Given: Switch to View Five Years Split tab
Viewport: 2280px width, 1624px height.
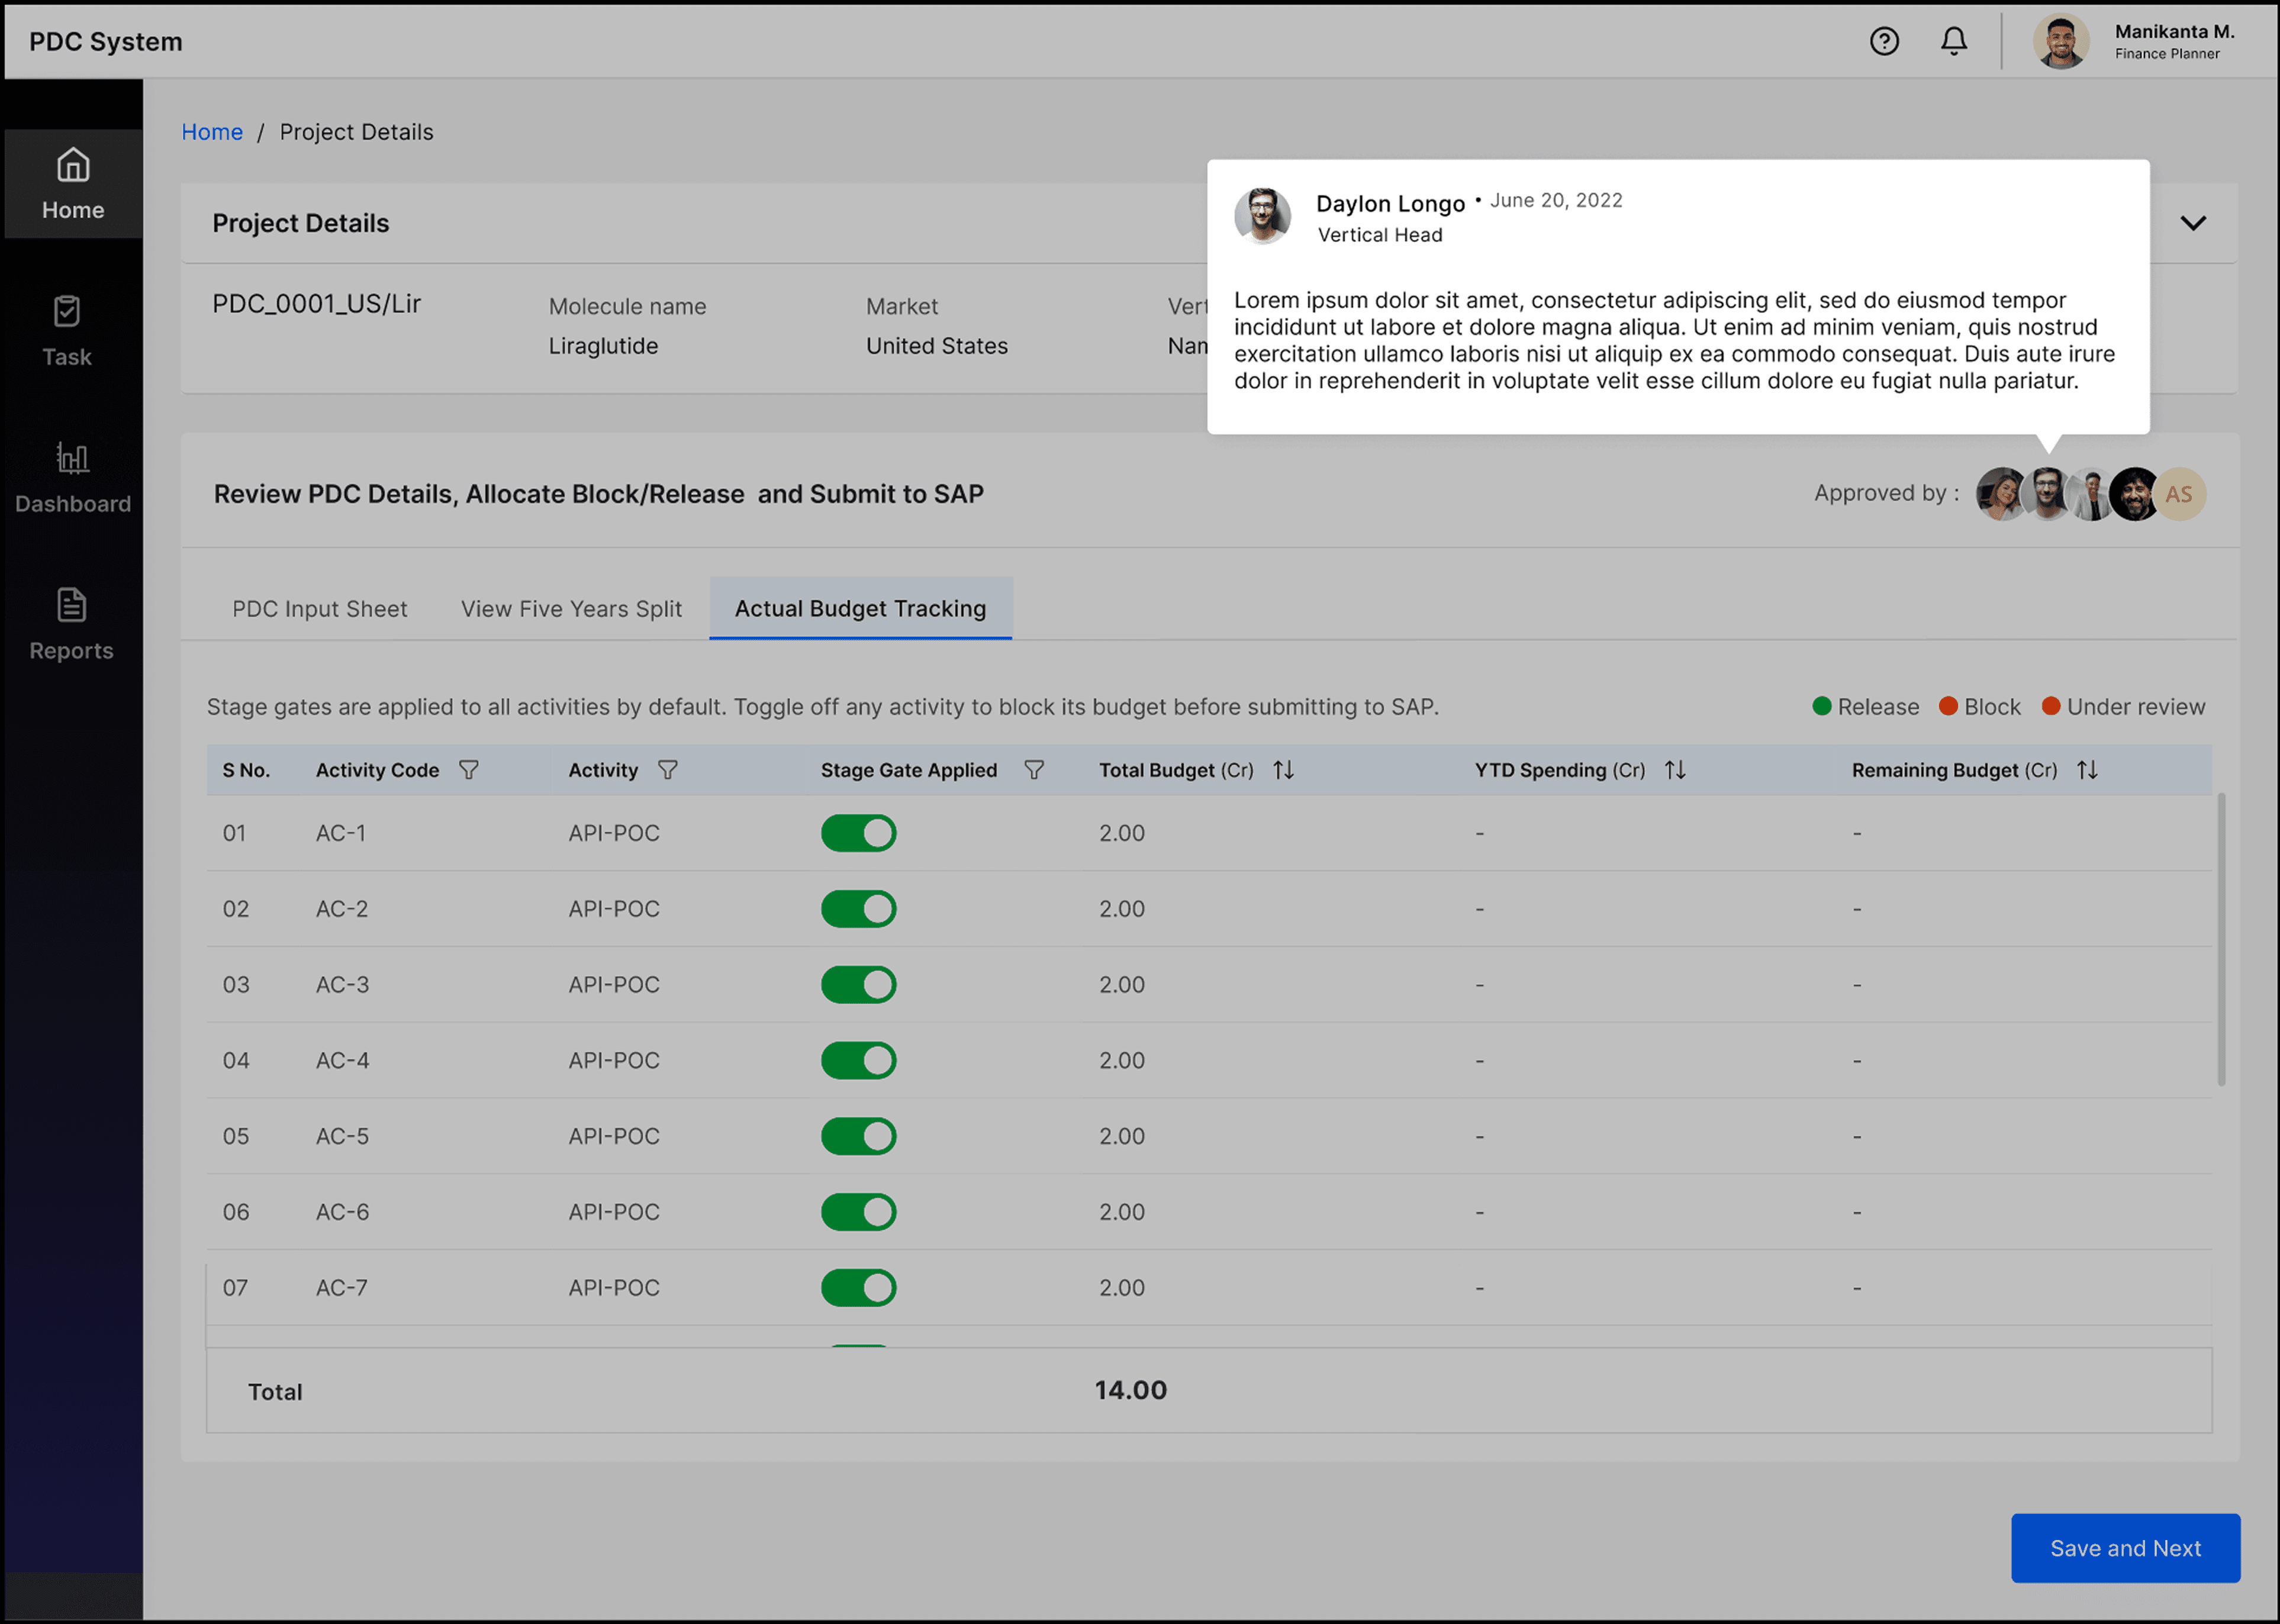Looking at the screenshot, I should click(571, 609).
